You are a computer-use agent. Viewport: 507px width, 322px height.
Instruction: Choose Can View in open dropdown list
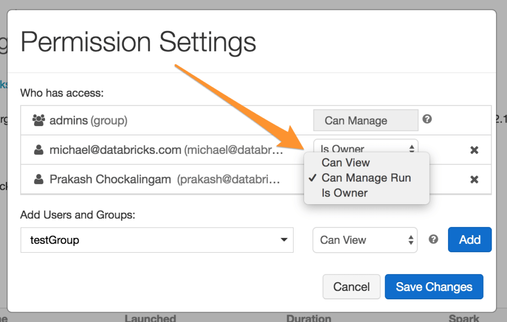click(x=346, y=163)
